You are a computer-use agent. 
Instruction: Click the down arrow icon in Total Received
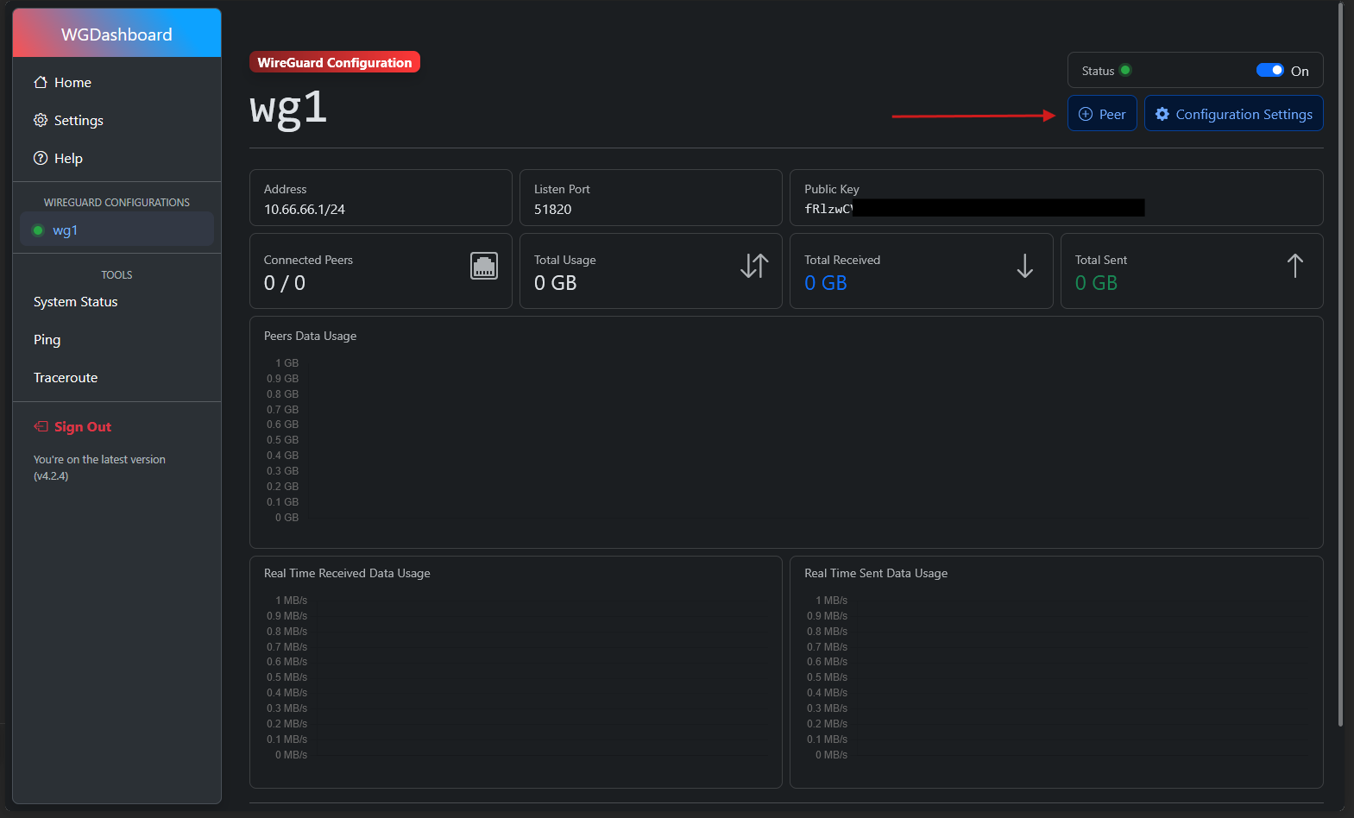(1024, 266)
